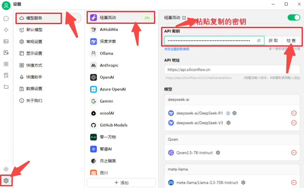
Task: Select 默认模型 settings menu
Action: tap(49, 30)
